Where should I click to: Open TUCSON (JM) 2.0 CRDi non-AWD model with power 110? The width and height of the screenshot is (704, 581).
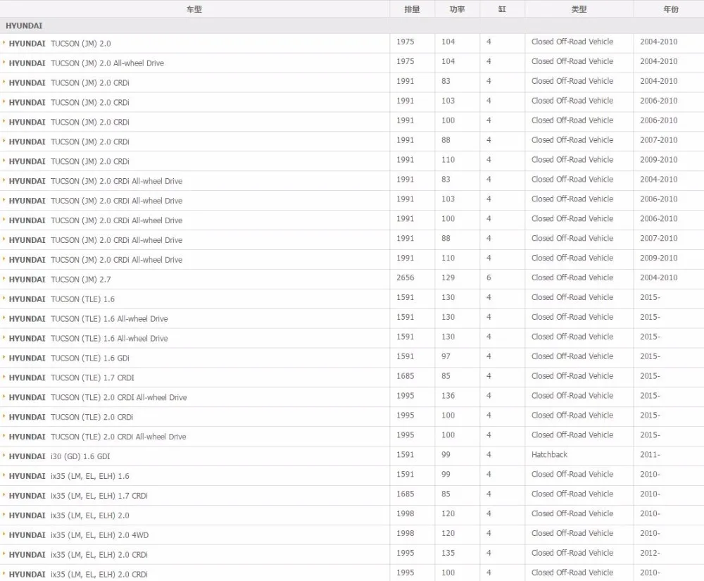point(69,162)
